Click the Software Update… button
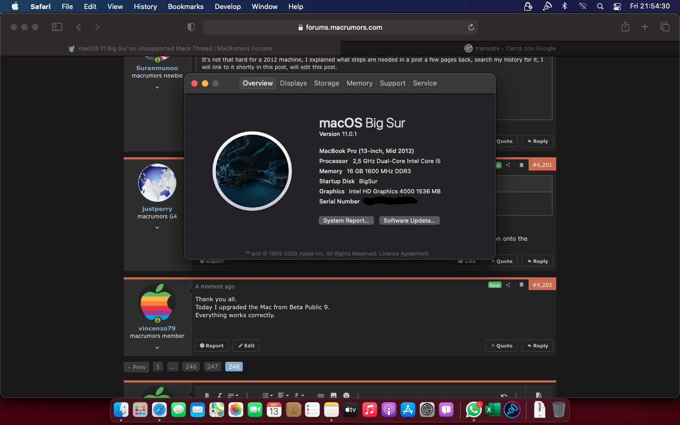Viewport: 680px width, 425px height. coord(410,220)
